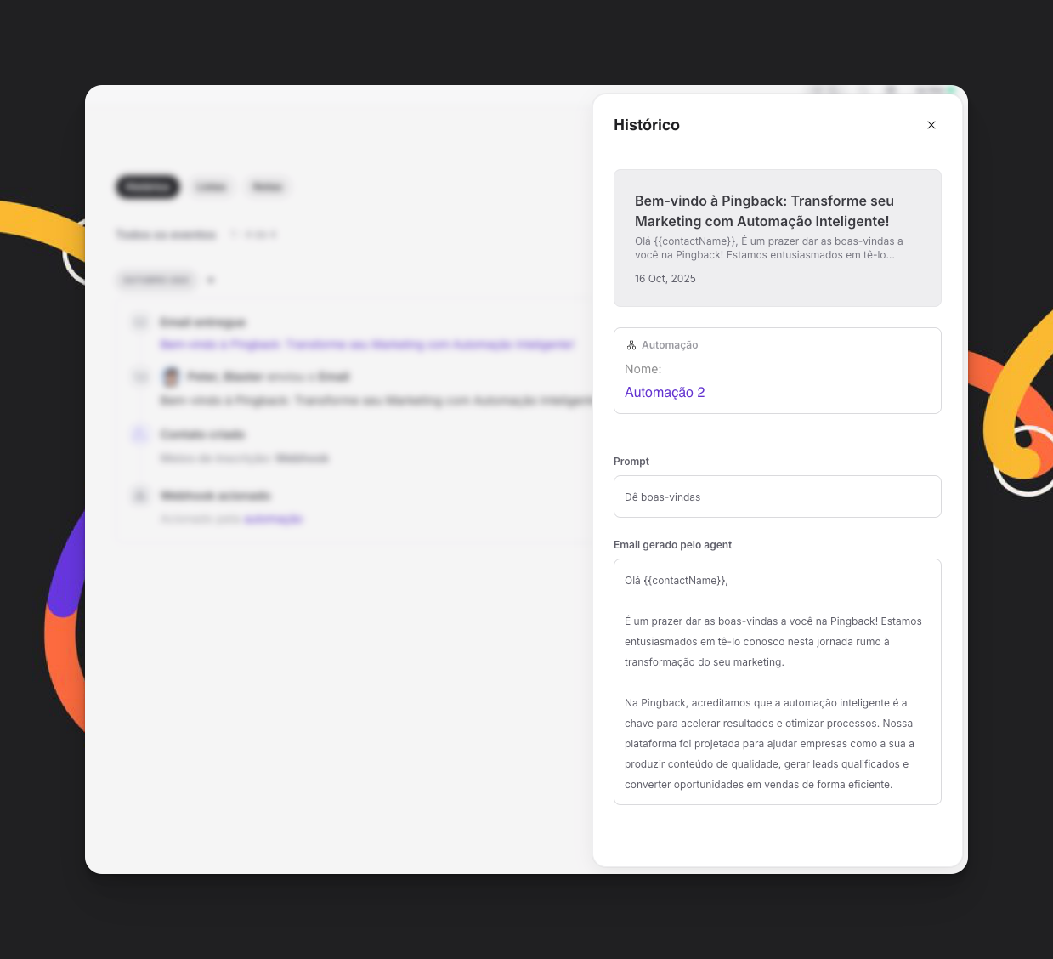1053x959 pixels.
Task: Click the filter icon next to Todos os eventos
Action: [235, 235]
